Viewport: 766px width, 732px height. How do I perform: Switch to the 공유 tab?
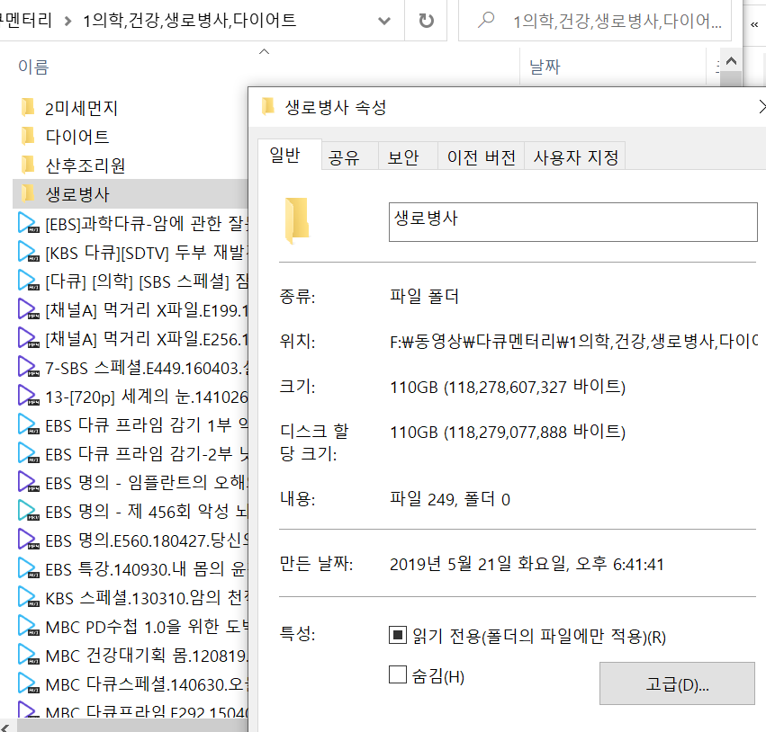tap(344, 157)
